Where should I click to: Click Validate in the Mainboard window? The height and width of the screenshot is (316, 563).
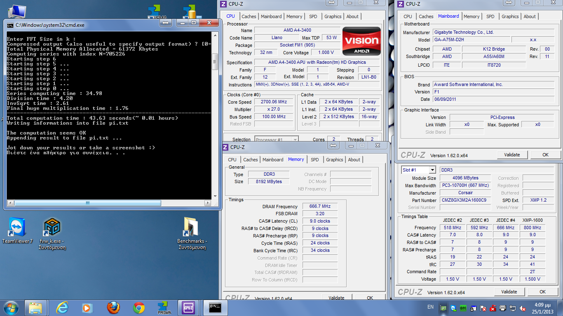pyautogui.click(x=512, y=155)
